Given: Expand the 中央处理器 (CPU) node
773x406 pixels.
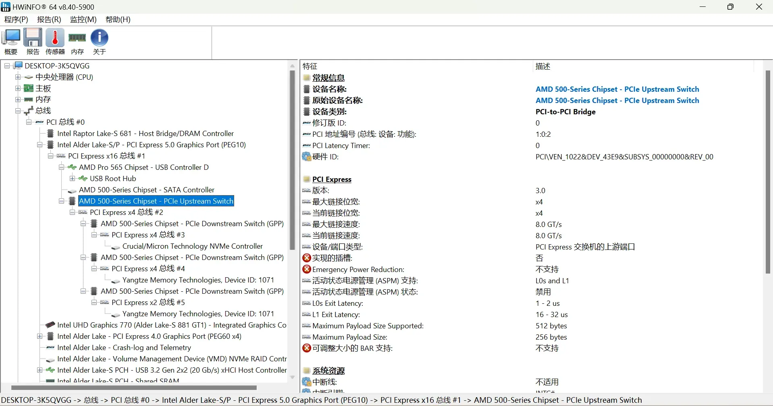Looking at the screenshot, I should tap(18, 77).
